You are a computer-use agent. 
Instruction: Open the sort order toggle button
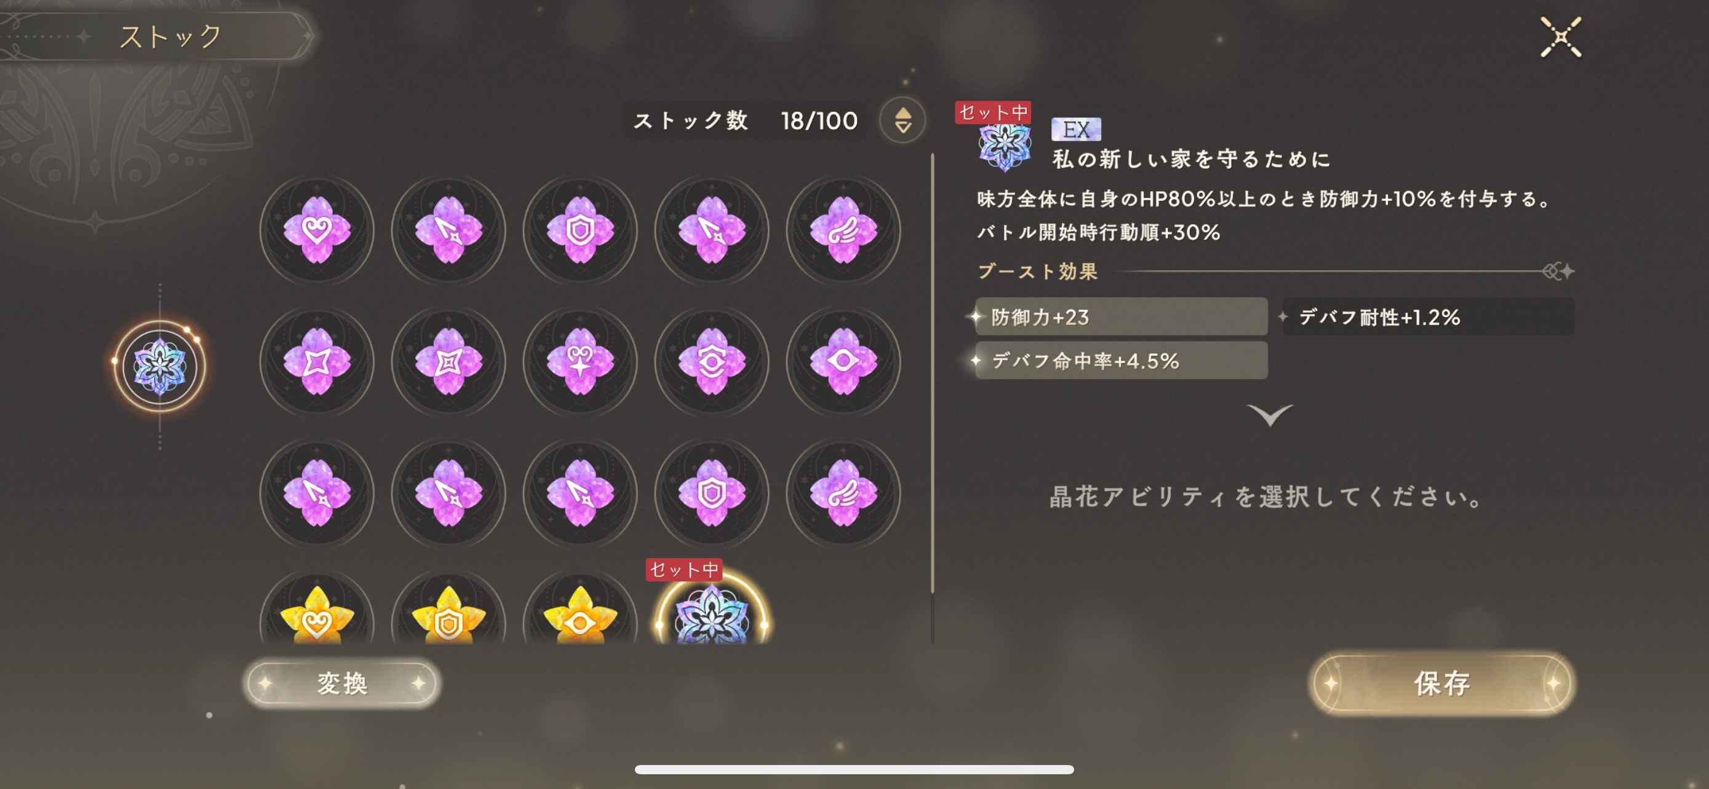[902, 120]
